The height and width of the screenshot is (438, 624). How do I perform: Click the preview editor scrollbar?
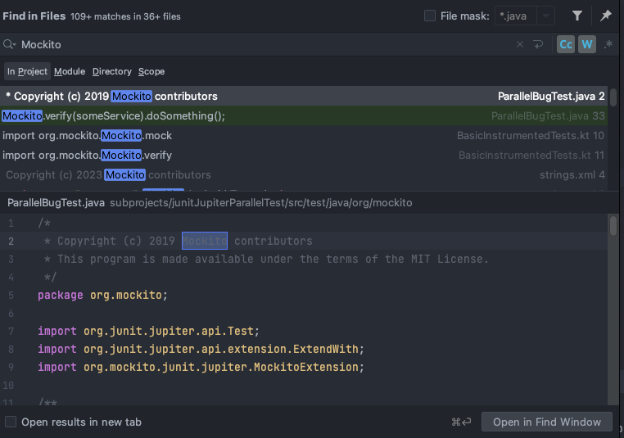pyautogui.click(x=613, y=225)
